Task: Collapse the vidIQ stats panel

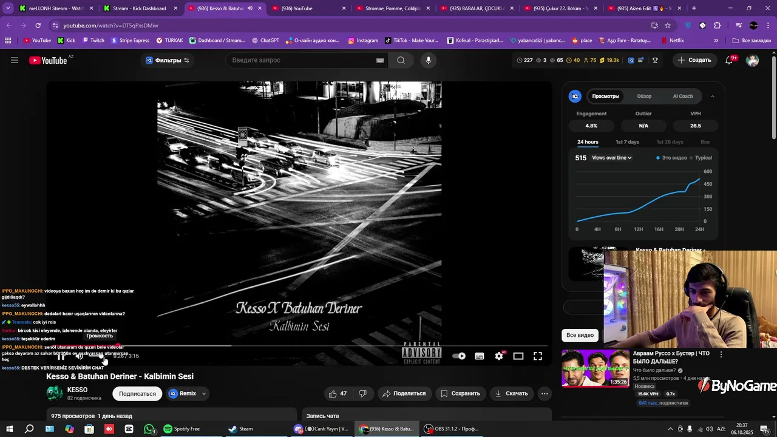Action: [713, 96]
